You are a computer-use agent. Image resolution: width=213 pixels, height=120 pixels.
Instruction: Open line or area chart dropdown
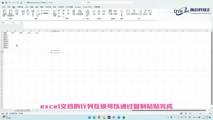59,13
